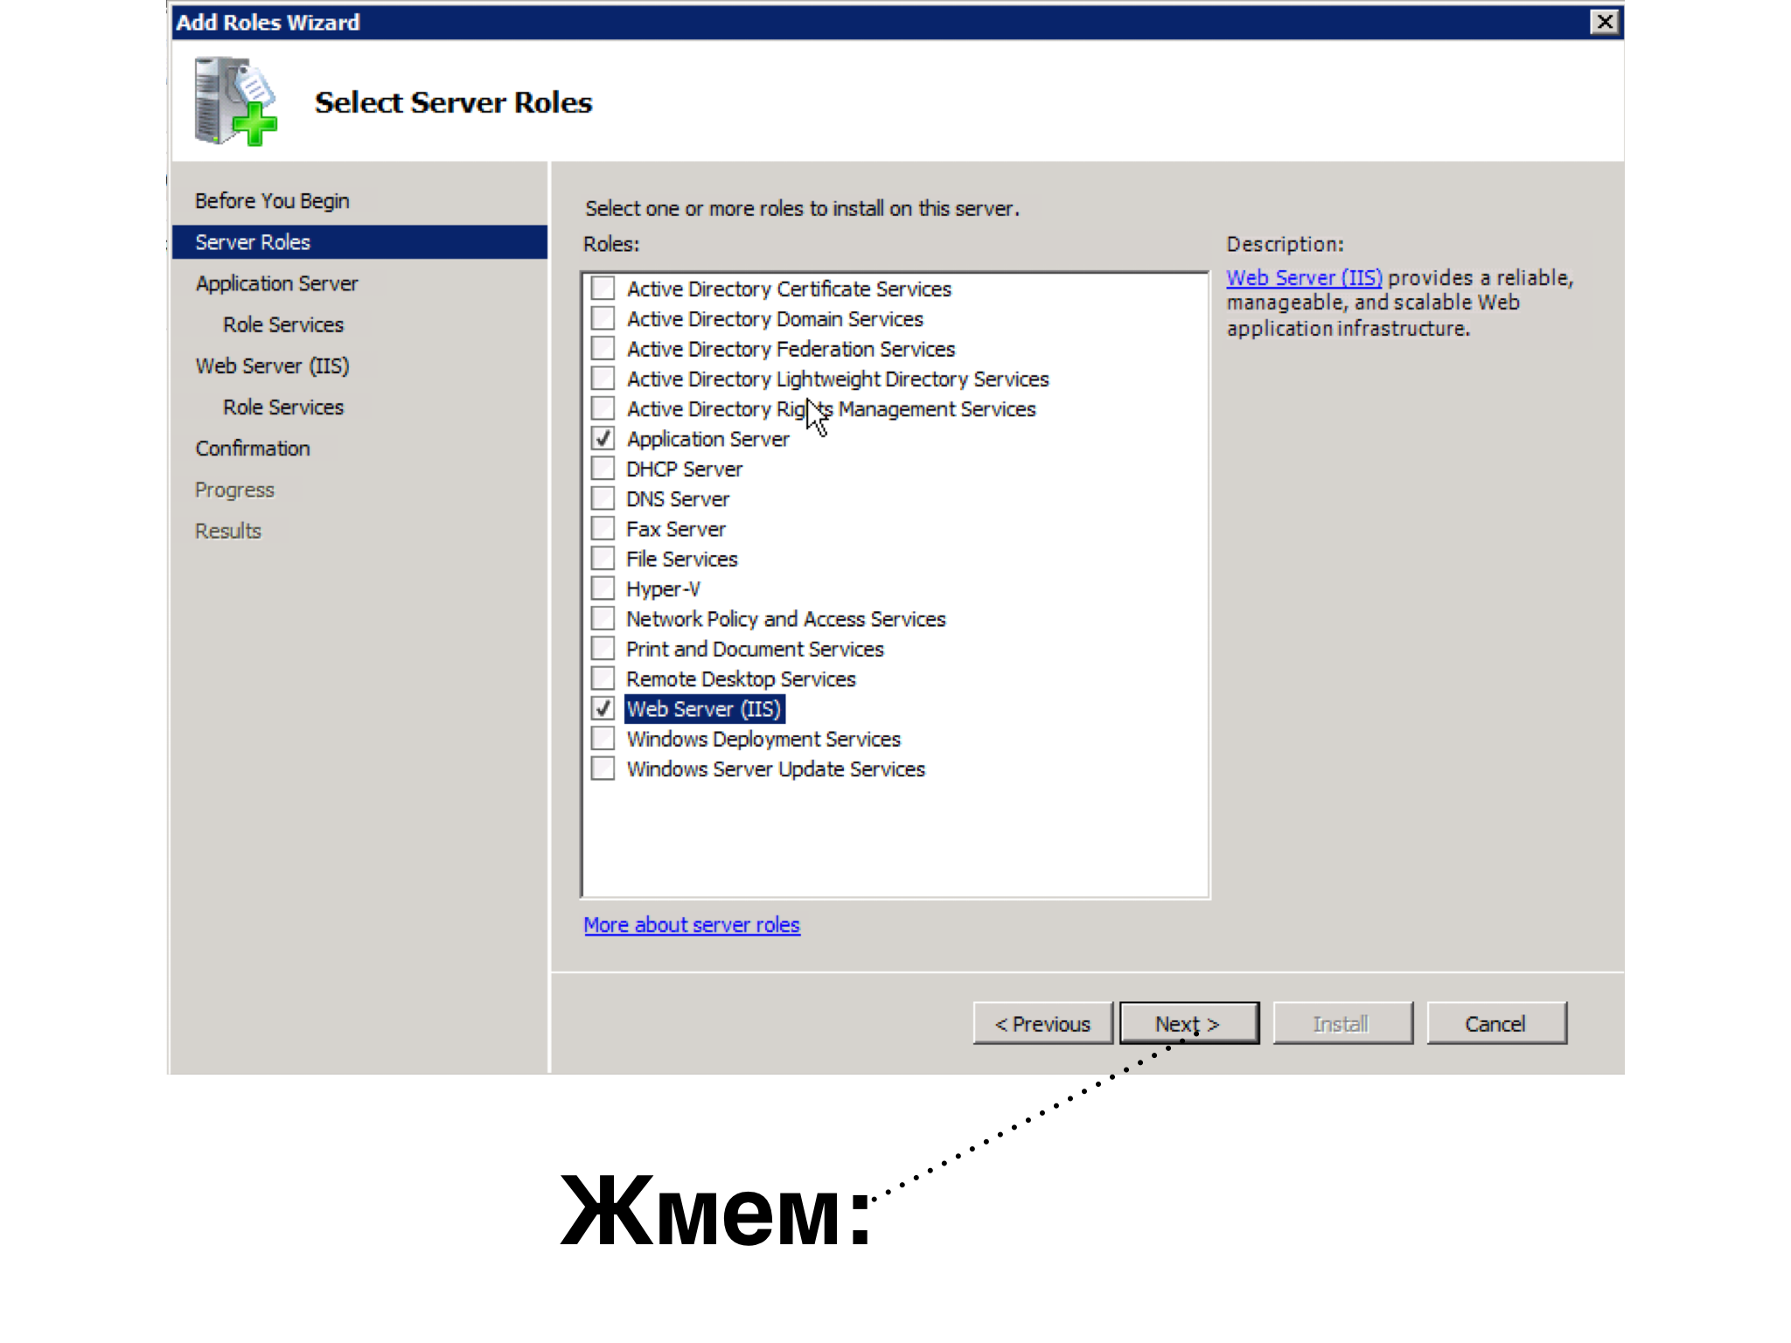
Task: Cancel the Add Roles Wizard
Action: tap(1496, 1024)
